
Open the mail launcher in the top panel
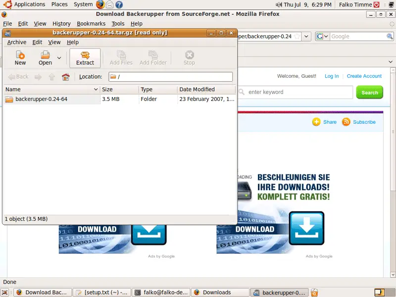(x=109, y=4)
